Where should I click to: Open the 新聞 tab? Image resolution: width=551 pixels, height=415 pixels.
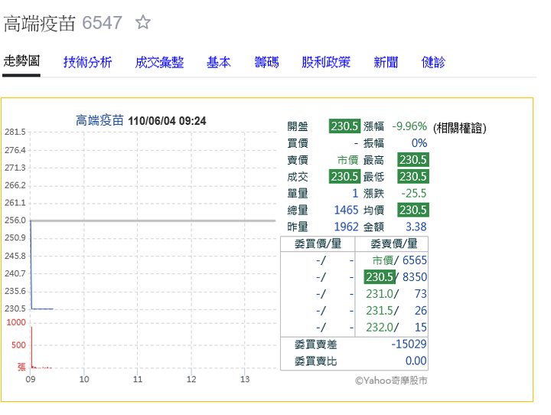(x=386, y=62)
